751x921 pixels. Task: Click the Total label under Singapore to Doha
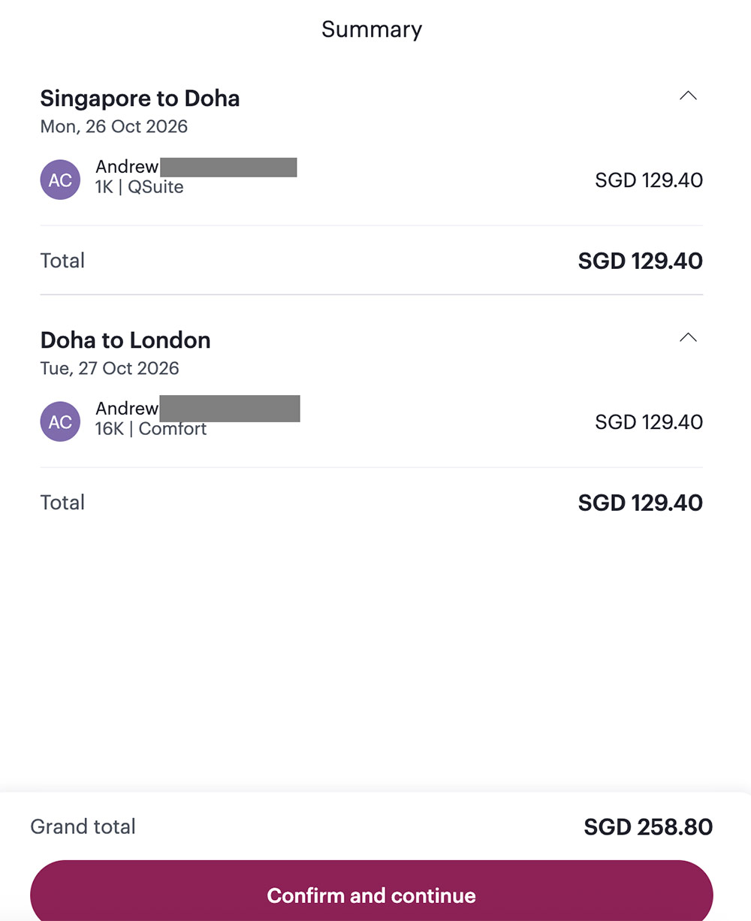click(62, 261)
